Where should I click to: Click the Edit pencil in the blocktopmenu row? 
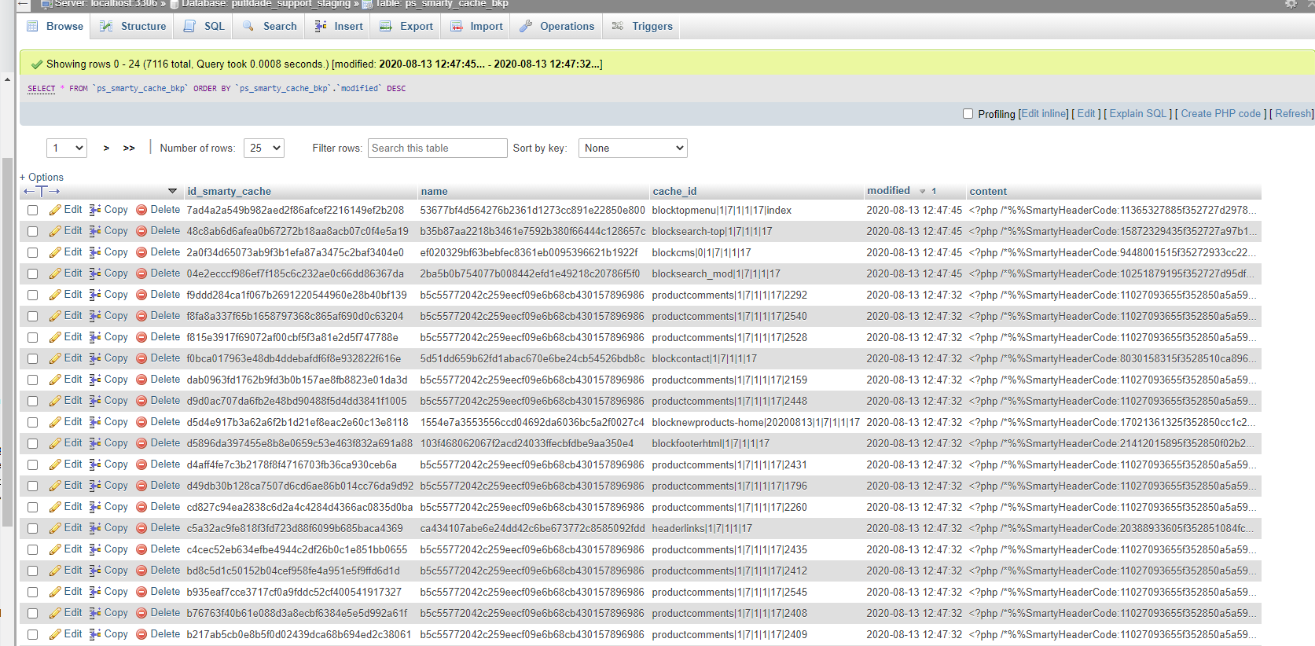click(x=55, y=210)
